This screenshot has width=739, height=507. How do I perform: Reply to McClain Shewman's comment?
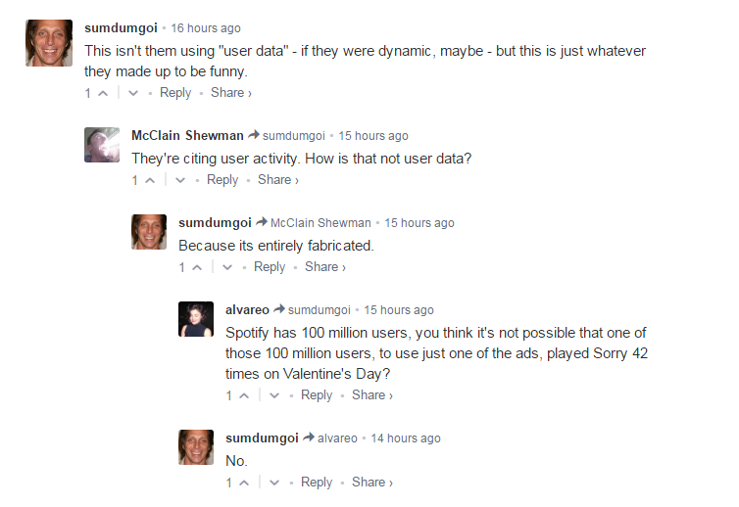222,180
